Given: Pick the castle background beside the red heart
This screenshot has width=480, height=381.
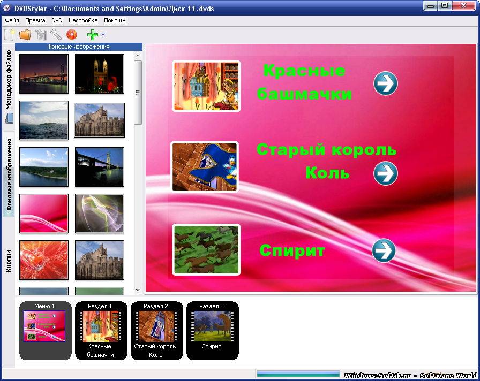Looking at the screenshot, I should tap(100, 260).
